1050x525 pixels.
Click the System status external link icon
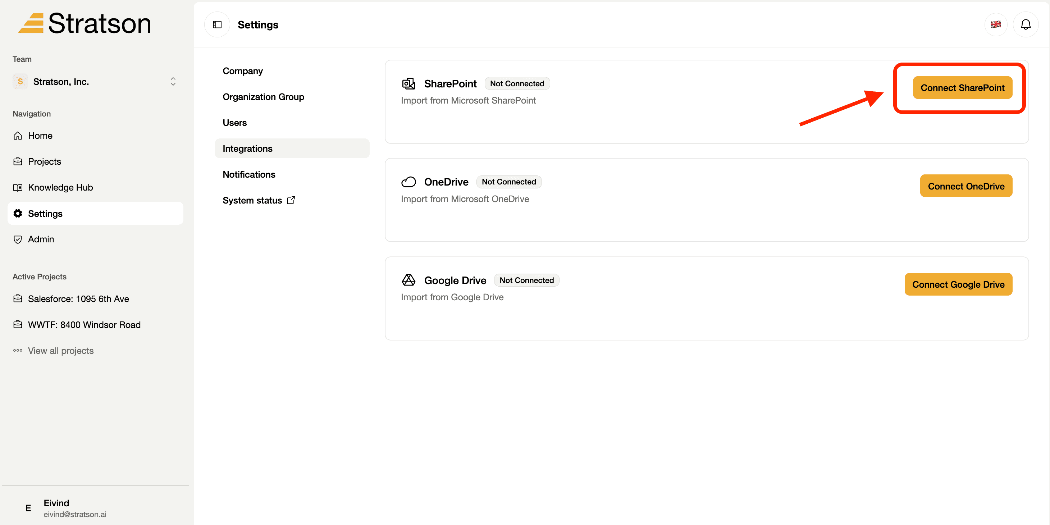[x=291, y=200]
